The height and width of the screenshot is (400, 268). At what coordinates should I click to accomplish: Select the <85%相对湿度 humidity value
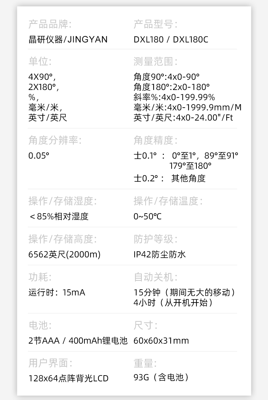[59, 216]
